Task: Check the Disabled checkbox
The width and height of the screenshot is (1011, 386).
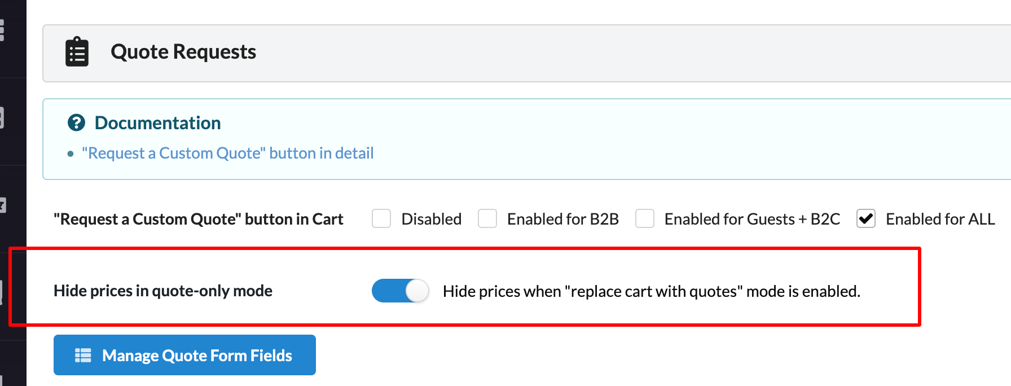Action: 381,218
